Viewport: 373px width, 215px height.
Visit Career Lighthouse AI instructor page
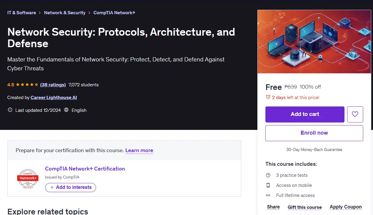tap(54, 98)
